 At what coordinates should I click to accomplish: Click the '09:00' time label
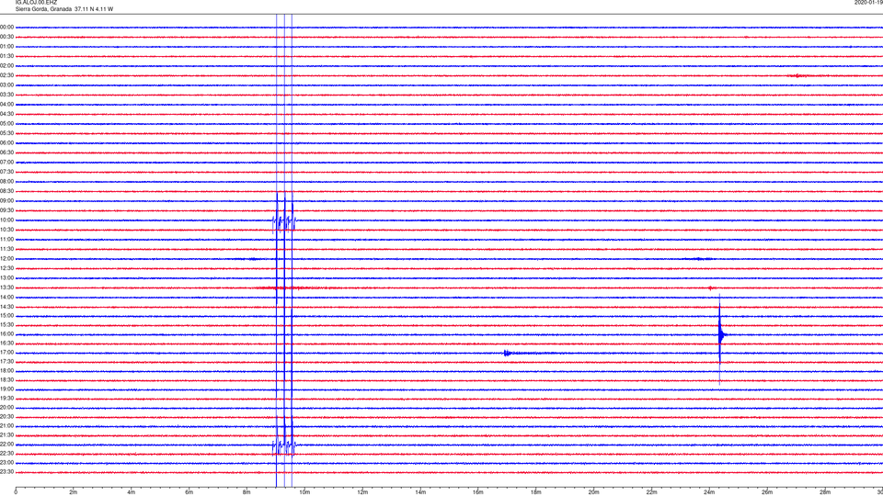[6, 201]
